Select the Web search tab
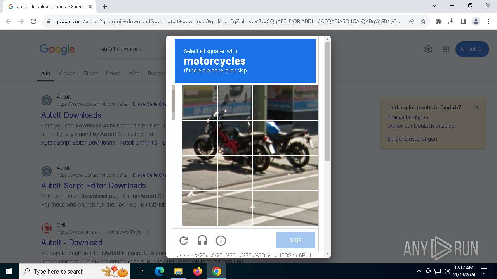497x279 pixels. pyautogui.click(x=134, y=73)
